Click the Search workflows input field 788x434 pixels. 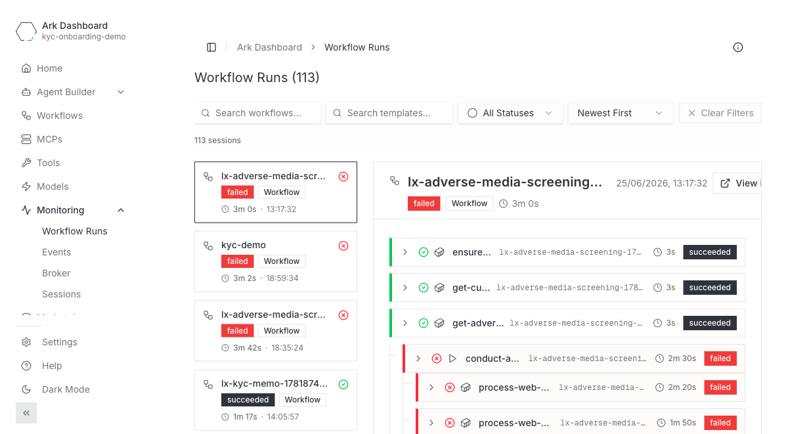click(x=257, y=113)
